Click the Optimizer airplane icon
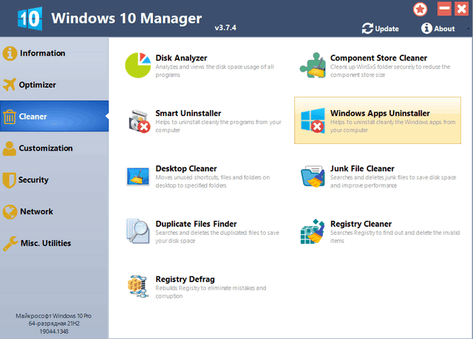The width and height of the screenshot is (473, 339). click(10, 85)
